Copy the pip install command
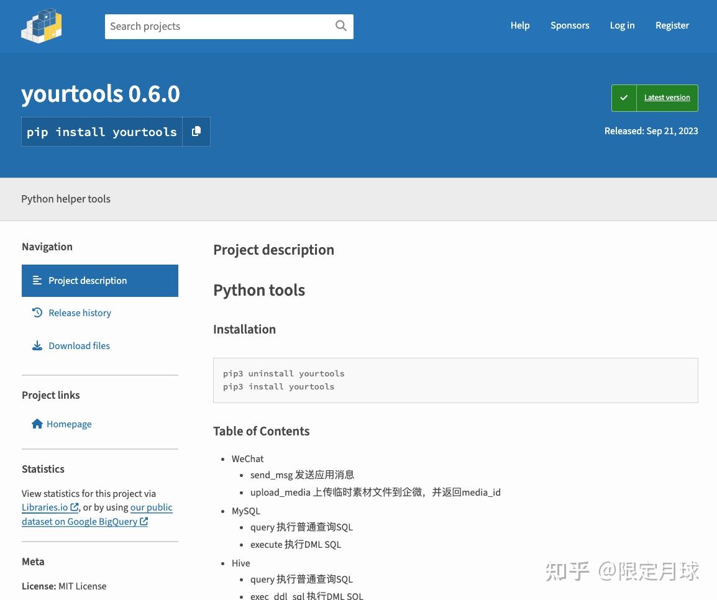The image size is (717, 600). (196, 131)
